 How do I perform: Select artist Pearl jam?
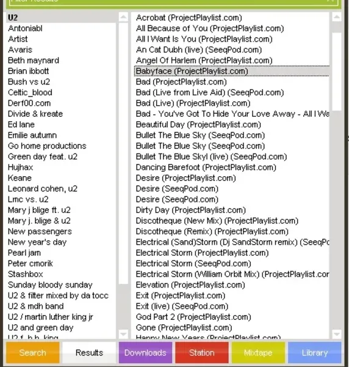pyautogui.click(x=24, y=253)
